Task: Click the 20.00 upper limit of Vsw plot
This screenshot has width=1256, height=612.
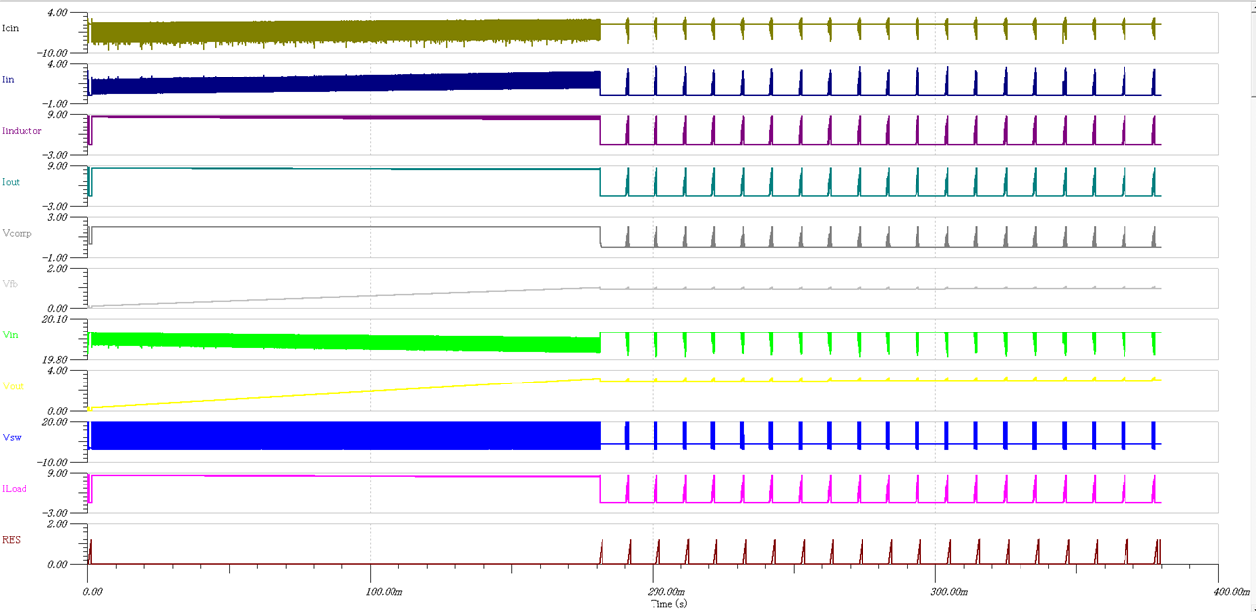Action: click(x=54, y=421)
